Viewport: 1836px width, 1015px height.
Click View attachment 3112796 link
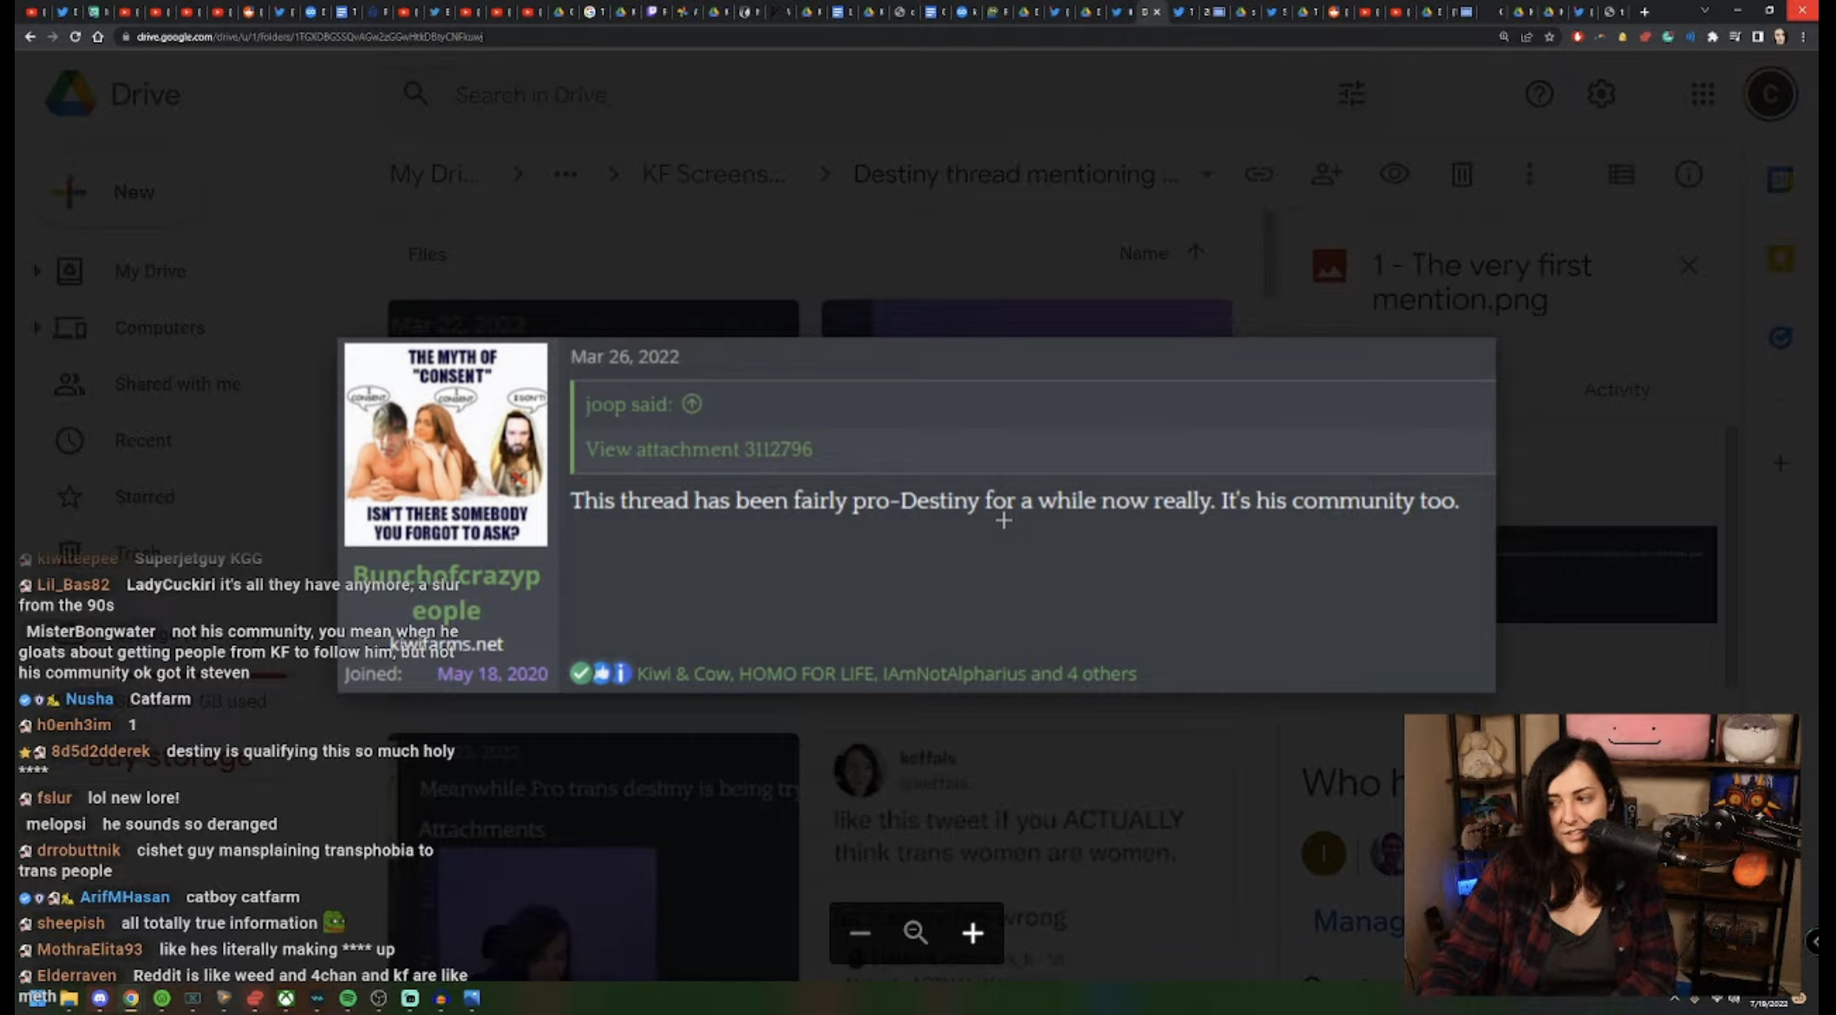click(699, 449)
